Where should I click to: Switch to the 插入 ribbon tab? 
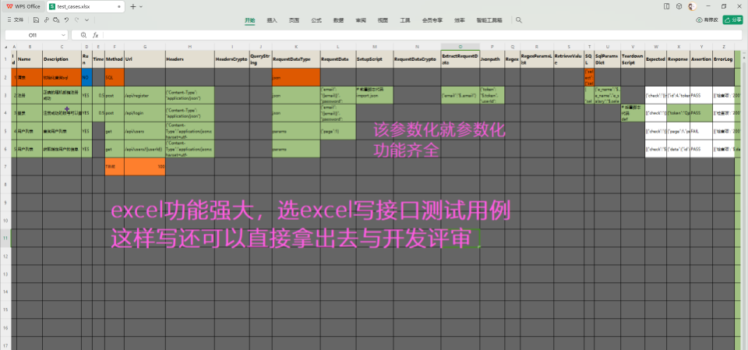pyautogui.click(x=272, y=20)
